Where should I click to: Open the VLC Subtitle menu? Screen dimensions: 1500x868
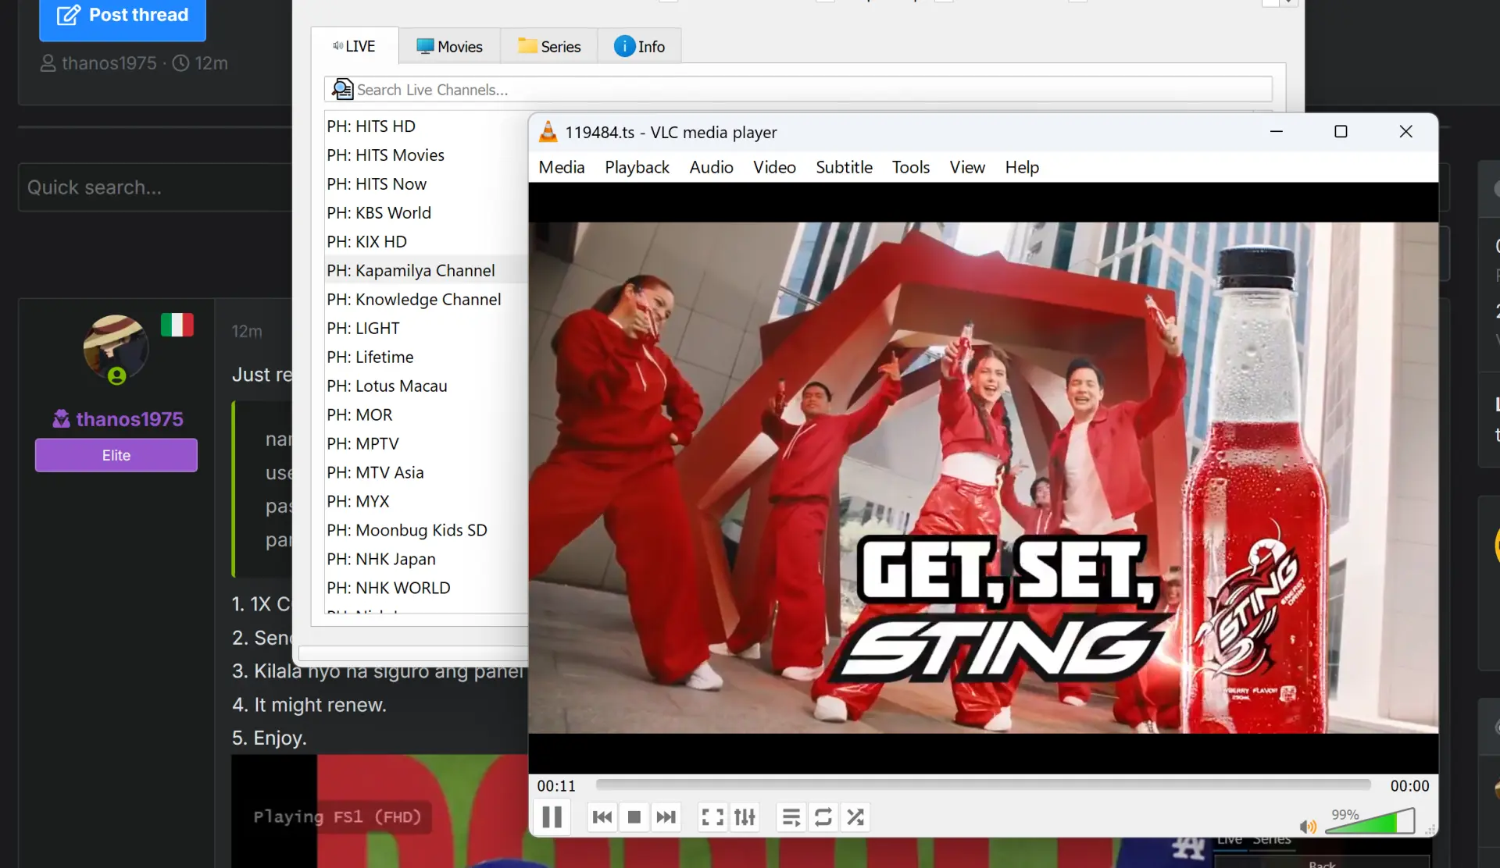844,167
